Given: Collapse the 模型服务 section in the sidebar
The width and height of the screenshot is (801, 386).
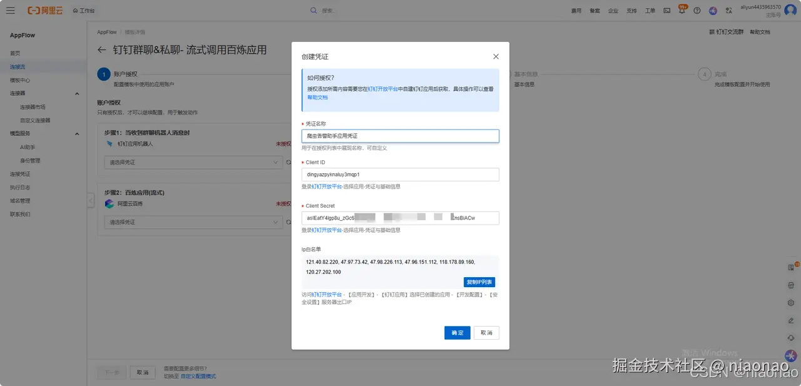Looking at the screenshot, I should 76,133.
